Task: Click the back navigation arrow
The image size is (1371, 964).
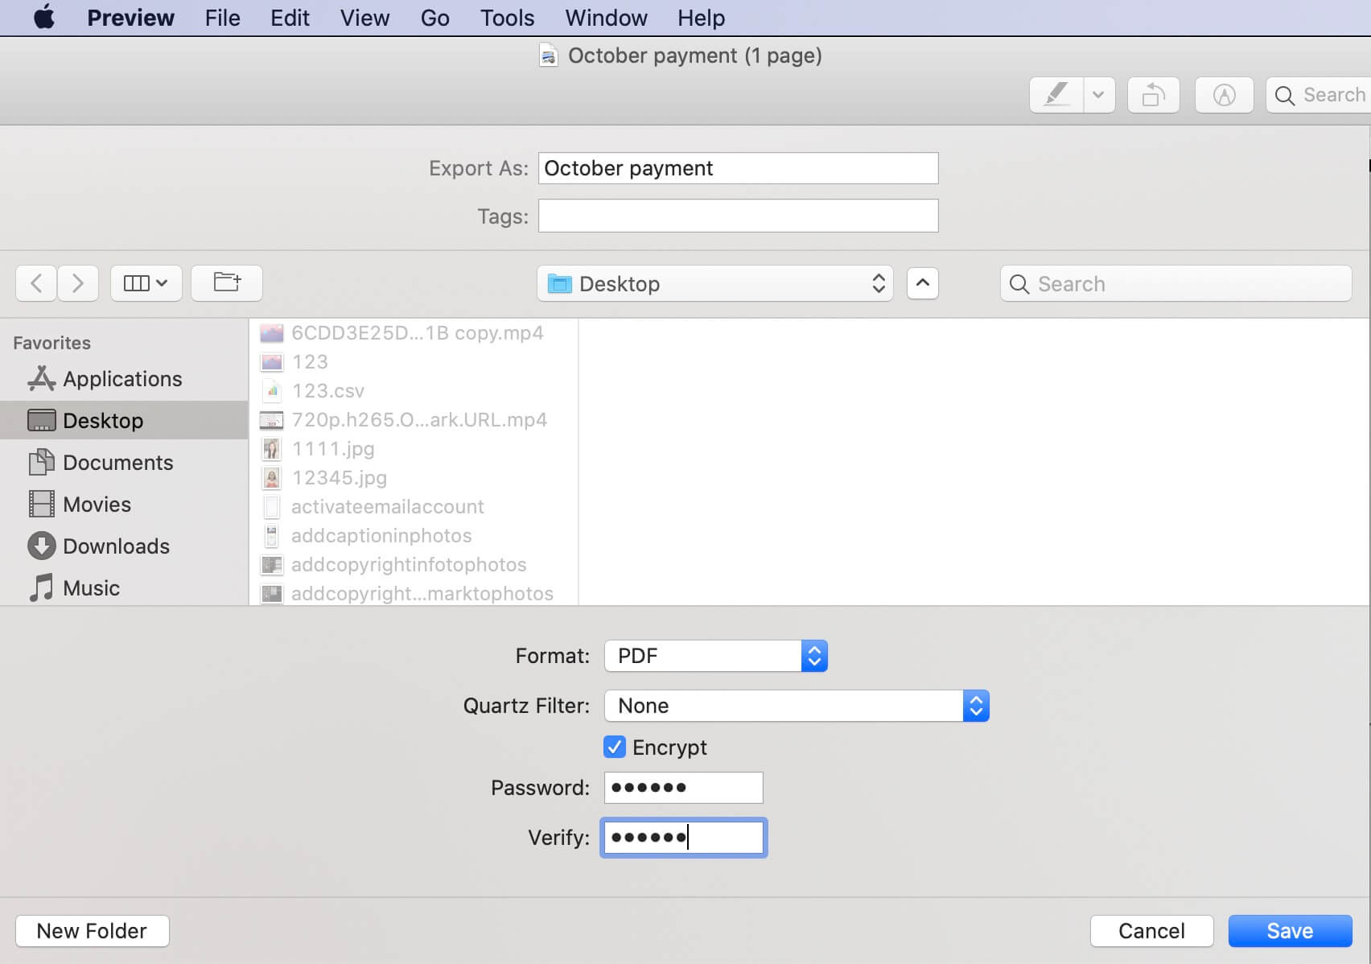Action: point(36,282)
